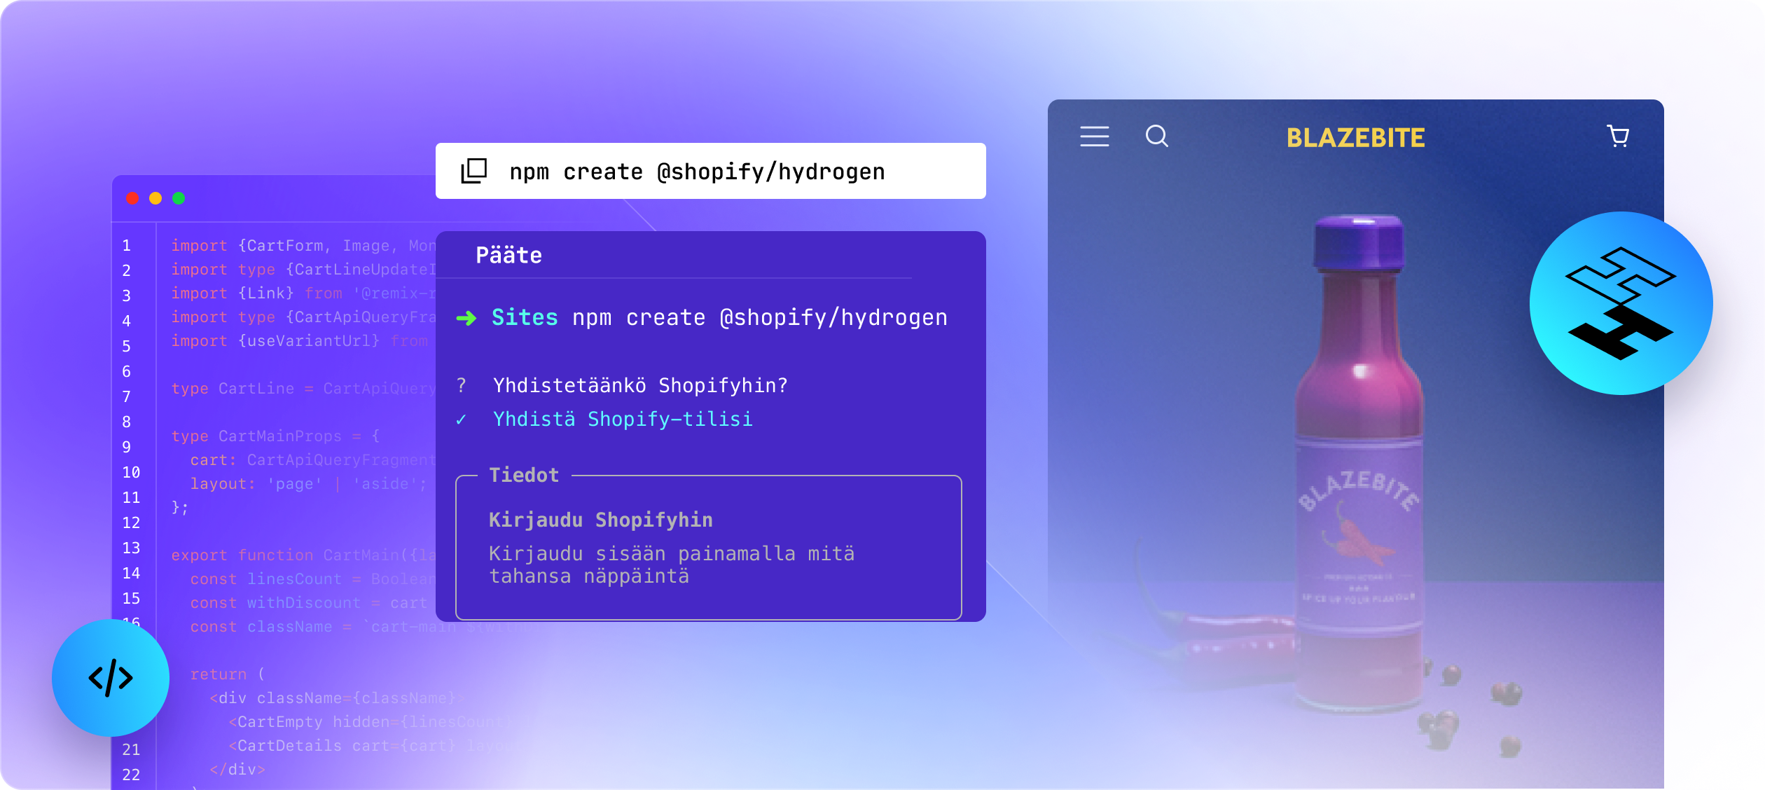Viewport: 1765px width, 790px height.
Task: Select the Pääte terminal tab title
Action: (x=508, y=255)
